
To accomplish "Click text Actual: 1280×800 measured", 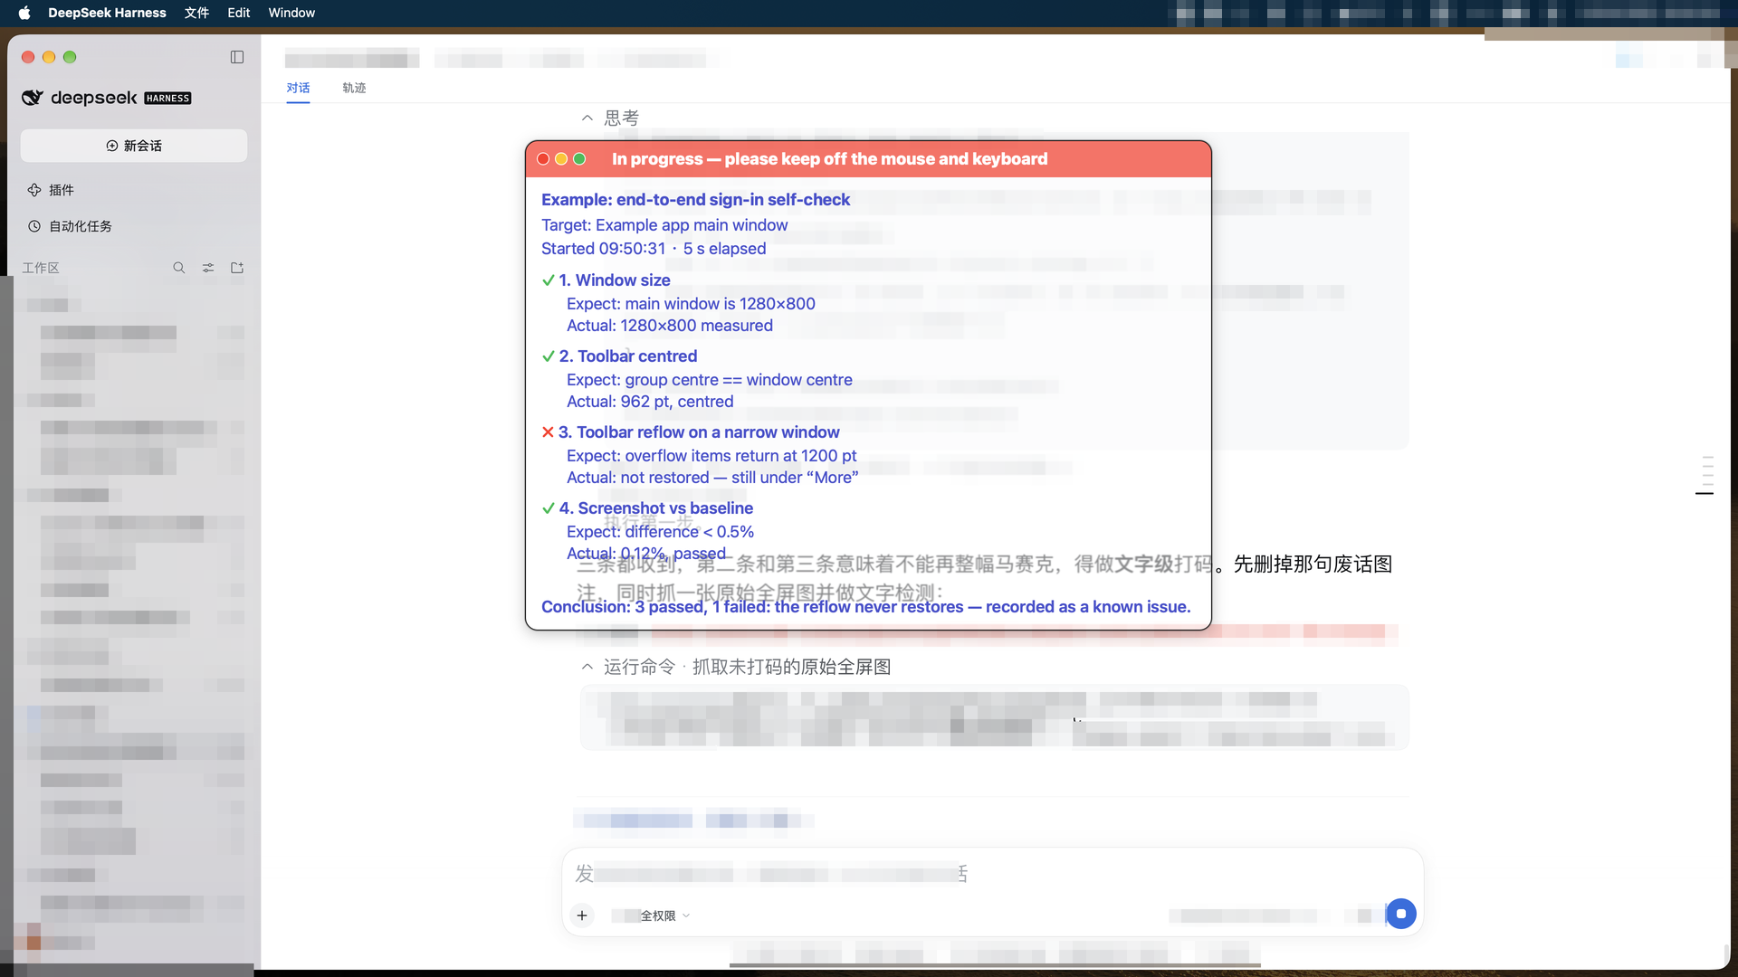I will click(670, 326).
